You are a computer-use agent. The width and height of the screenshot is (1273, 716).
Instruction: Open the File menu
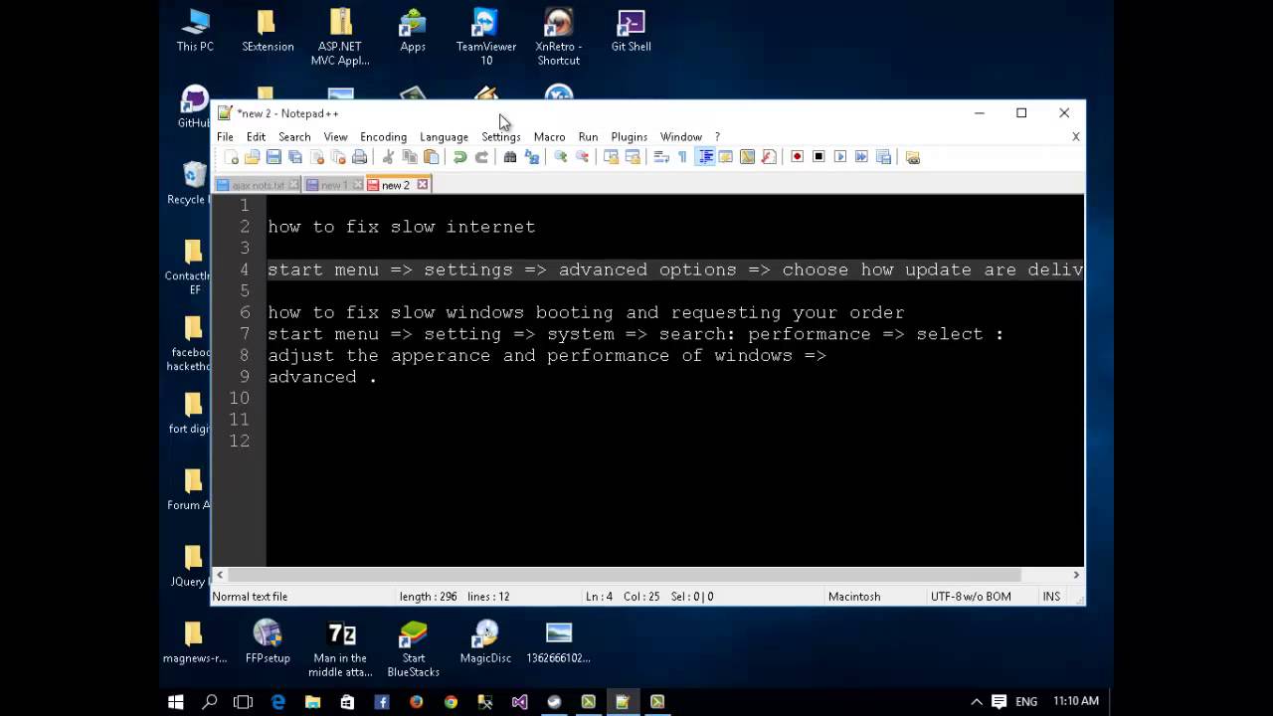click(x=226, y=137)
